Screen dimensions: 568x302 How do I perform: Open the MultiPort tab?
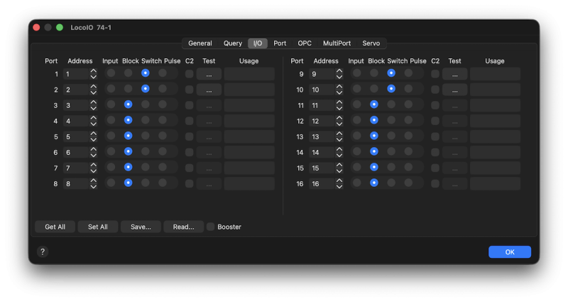[337, 43]
